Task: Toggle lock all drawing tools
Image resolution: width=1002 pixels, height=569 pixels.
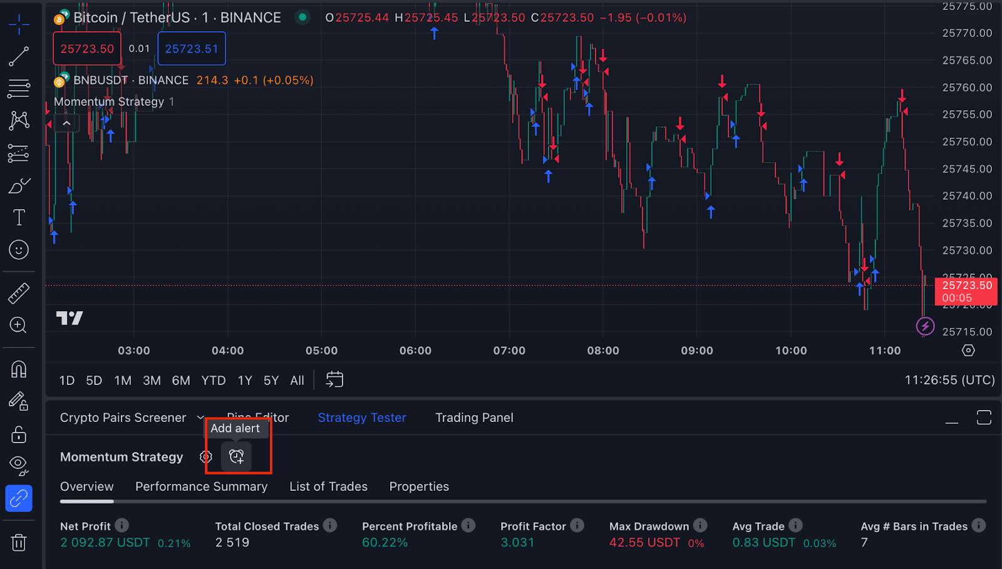Action: [19, 434]
